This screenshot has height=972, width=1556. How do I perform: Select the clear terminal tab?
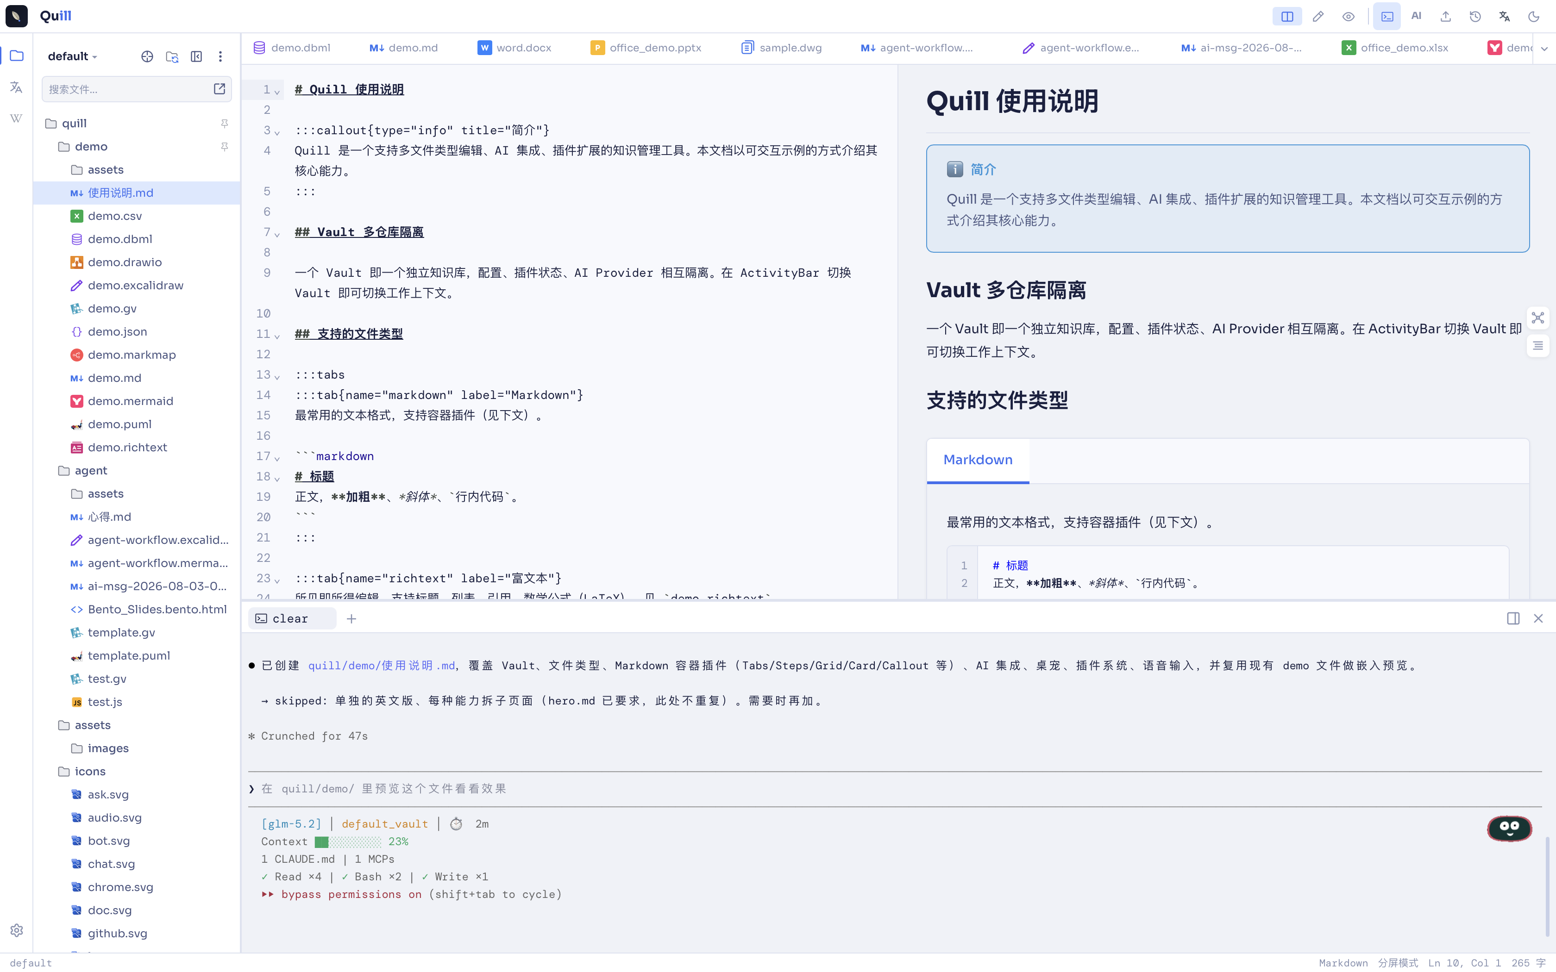[x=292, y=618]
